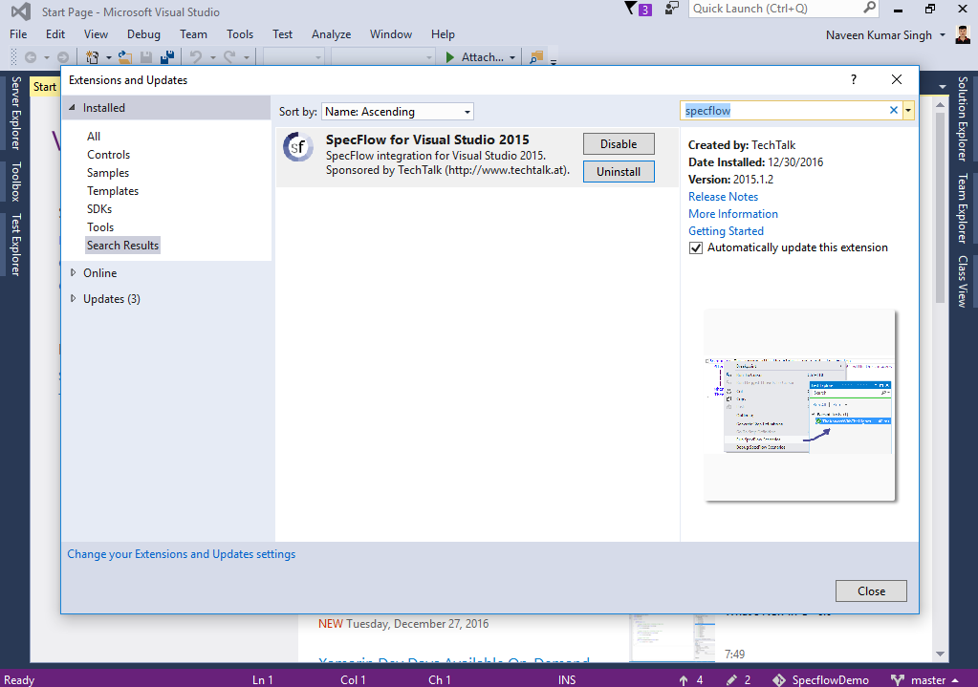Viewport: 978px width, 687px height.
Task: Select the Controls category
Action: 109,155
